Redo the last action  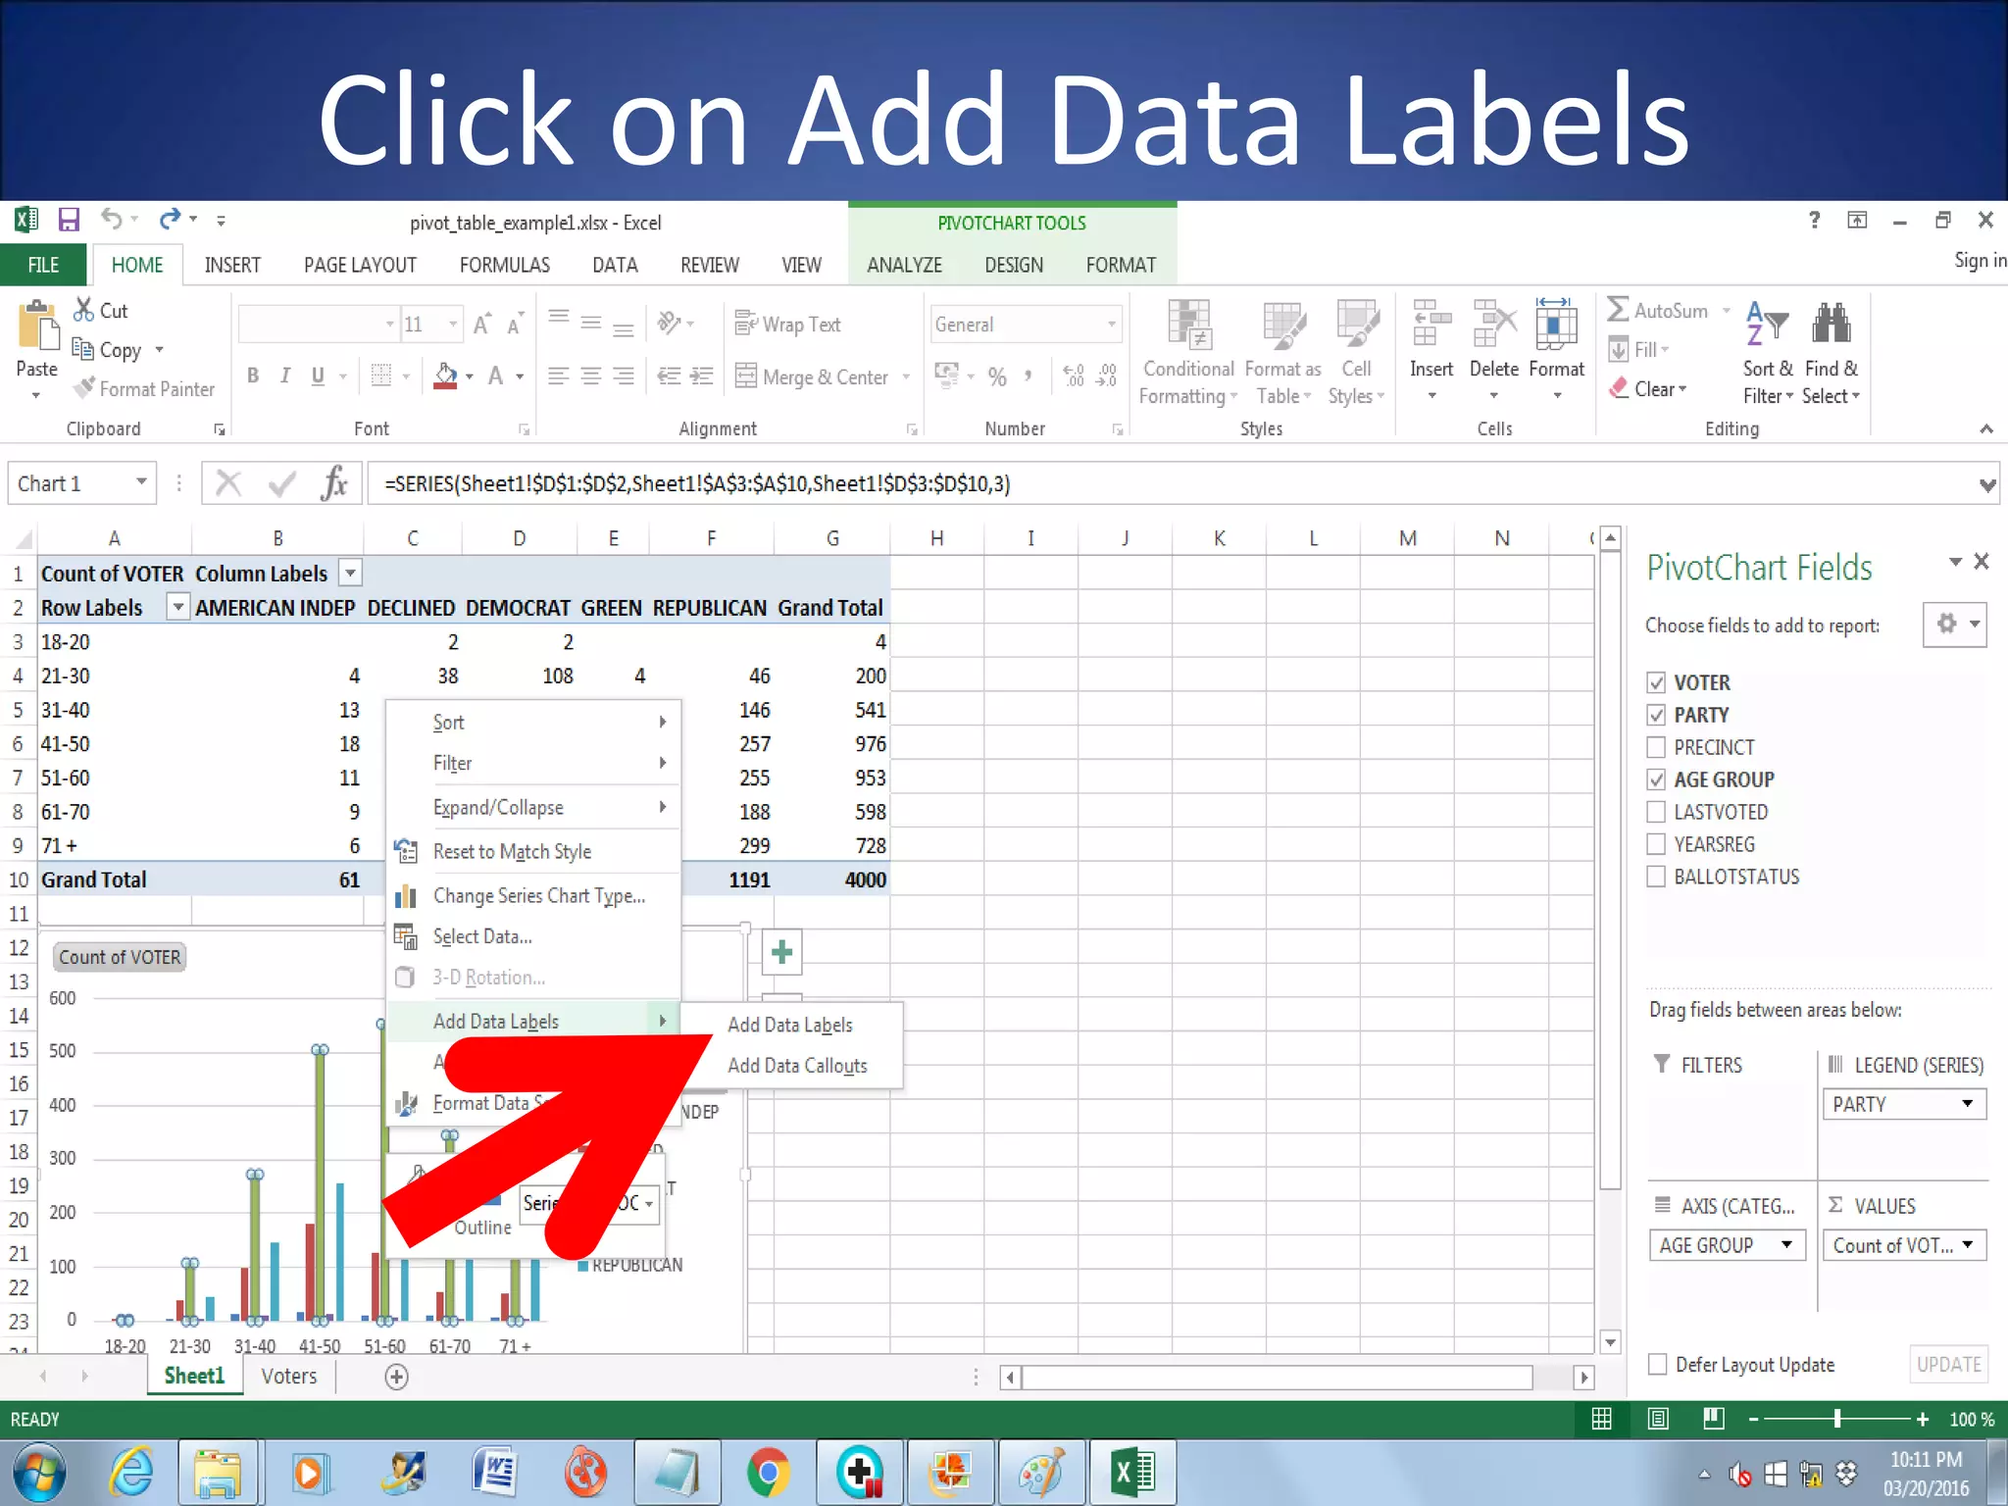click(171, 220)
